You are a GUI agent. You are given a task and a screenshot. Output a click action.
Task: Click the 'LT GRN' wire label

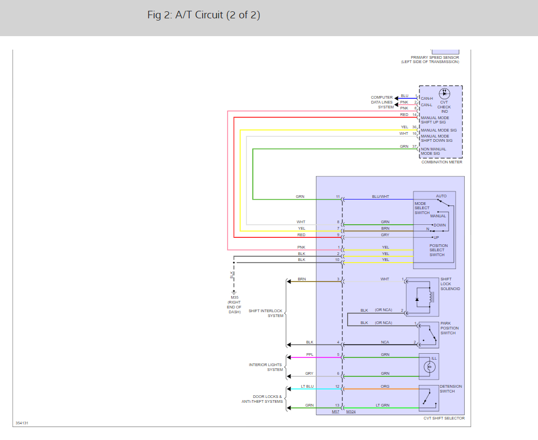pos(383,405)
